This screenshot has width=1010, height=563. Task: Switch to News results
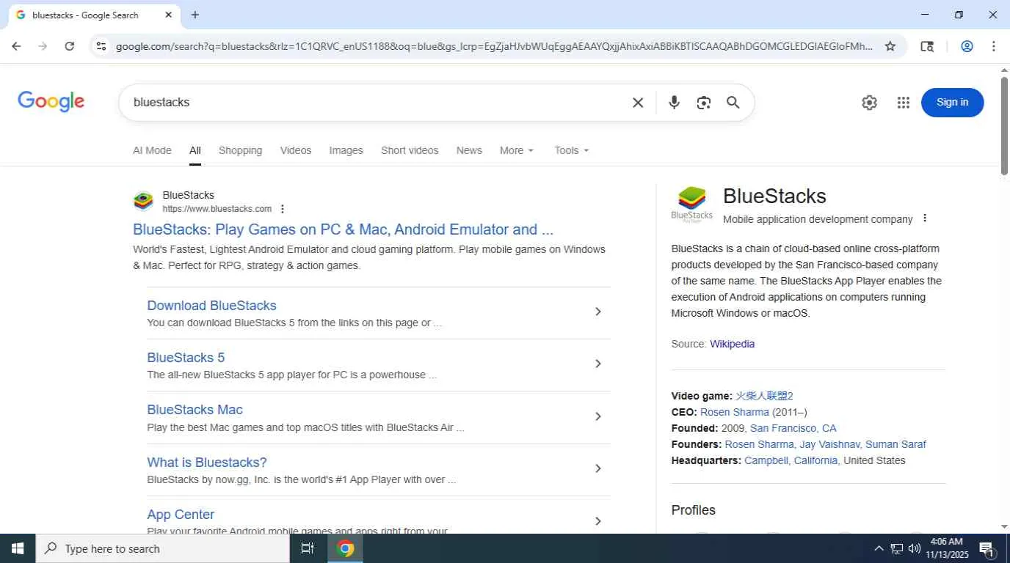469,150
